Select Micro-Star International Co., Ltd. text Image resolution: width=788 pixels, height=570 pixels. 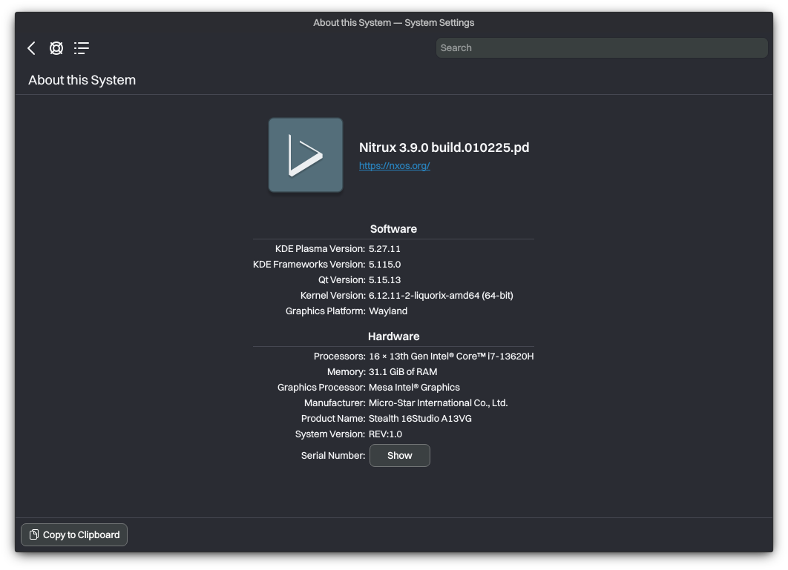pyautogui.click(x=439, y=403)
